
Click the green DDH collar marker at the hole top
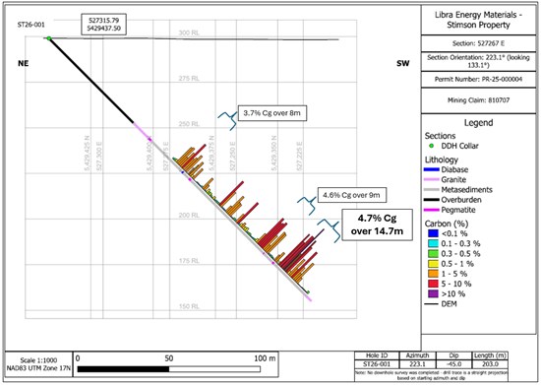[49, 38]
